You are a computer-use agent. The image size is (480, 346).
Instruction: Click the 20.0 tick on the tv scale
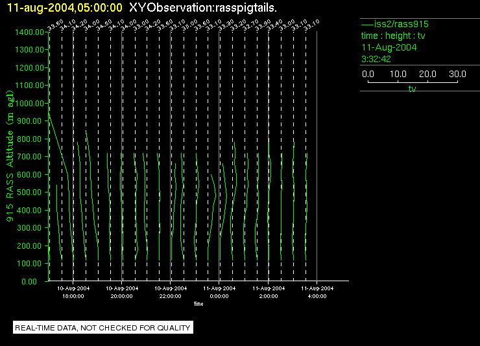tap(427, 74)
